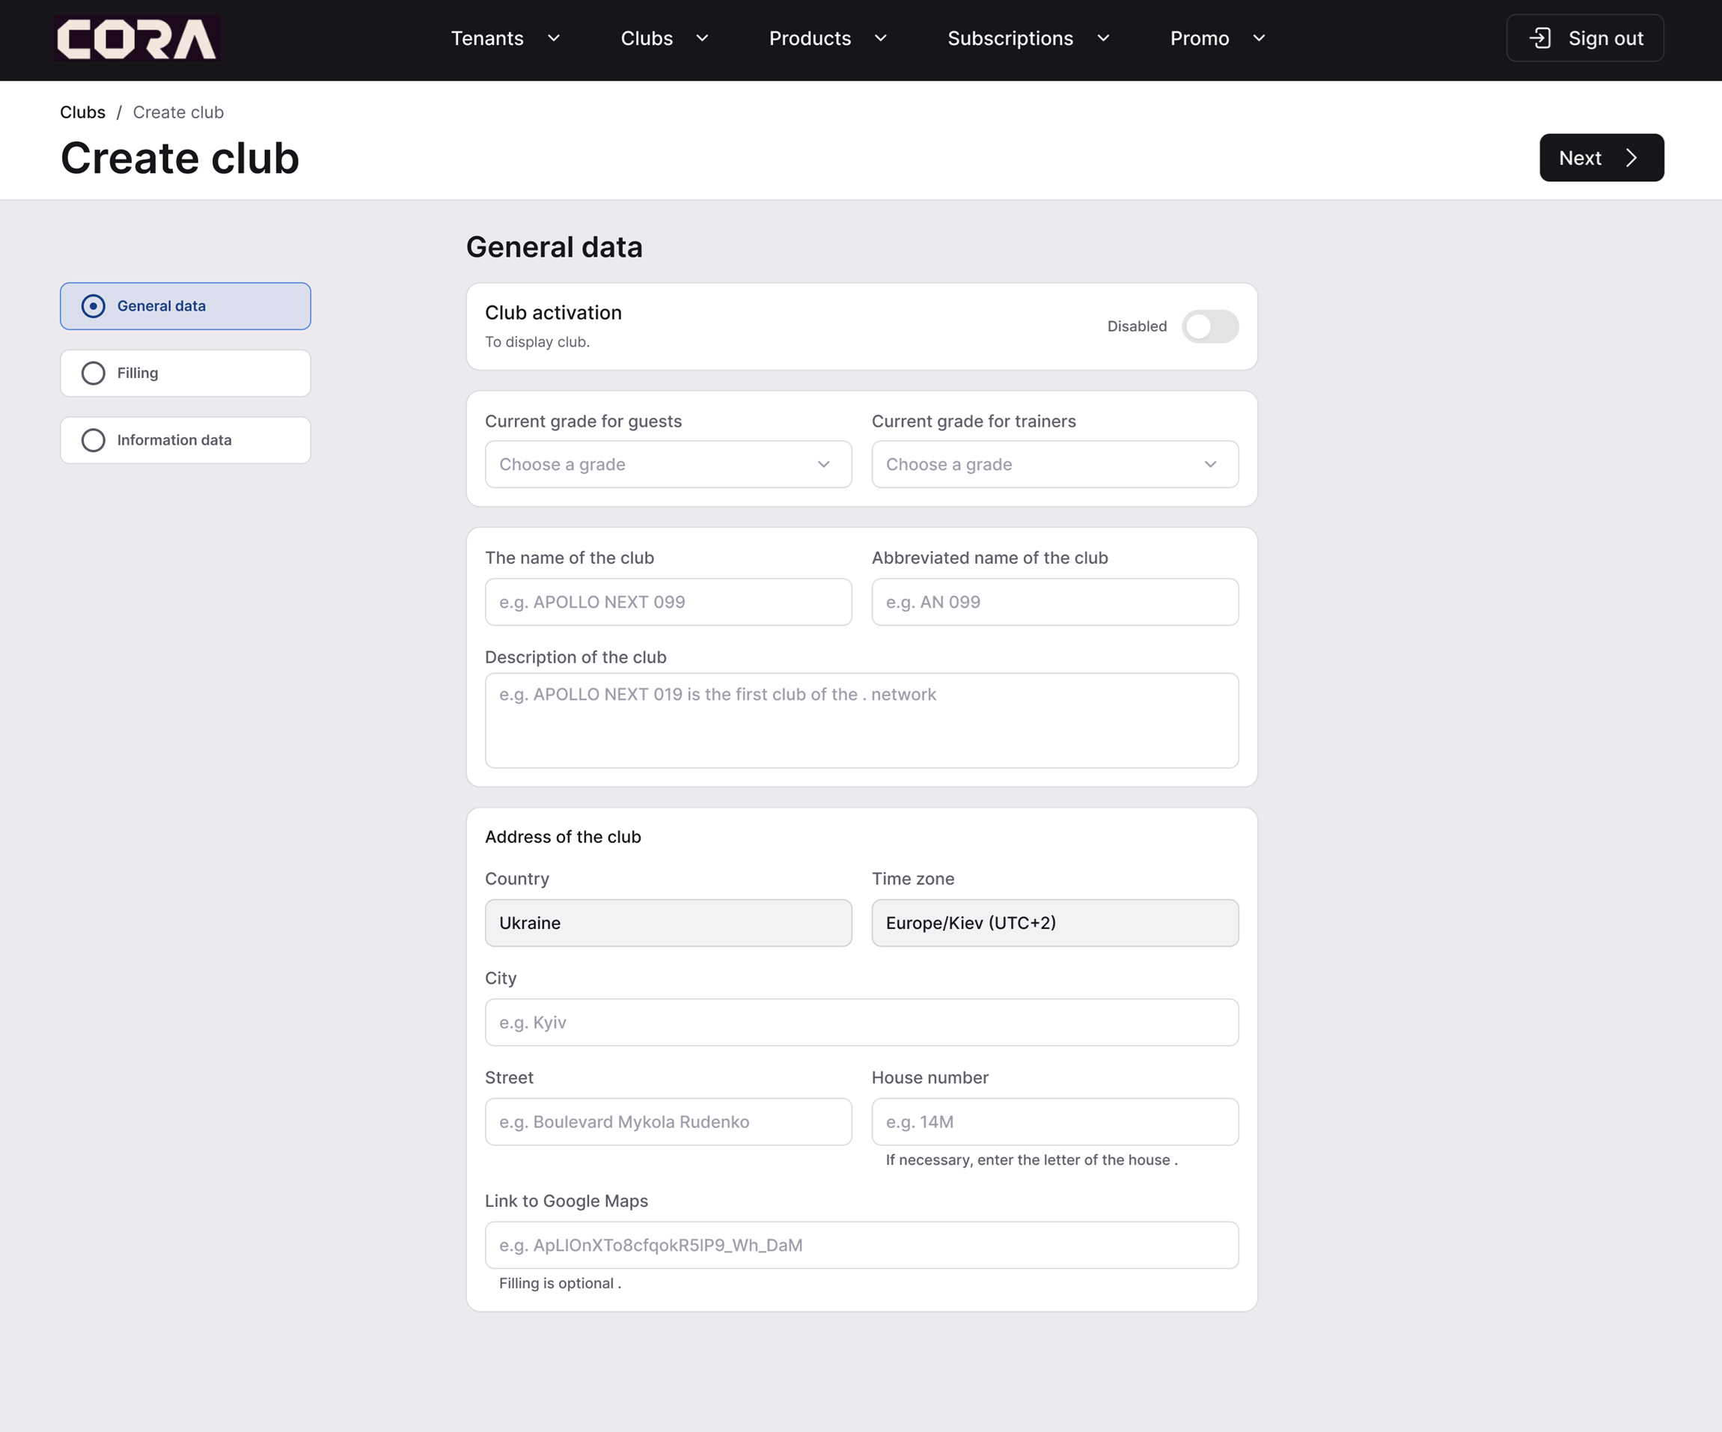The width and height of the screenshot is (1722, 1432).
Task: Click the Sign out button
Action: tap(1584, 37)
